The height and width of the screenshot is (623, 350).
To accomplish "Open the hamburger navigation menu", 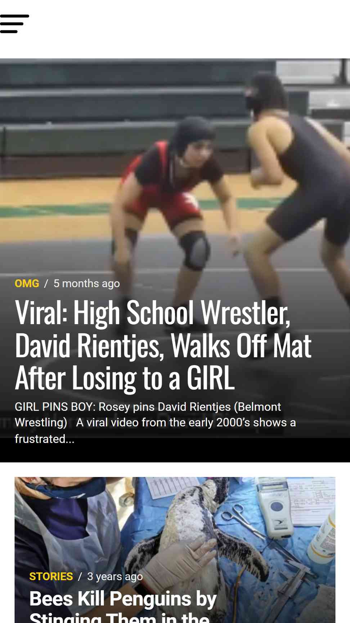I will pyautogui.click(x=14, y=24).
